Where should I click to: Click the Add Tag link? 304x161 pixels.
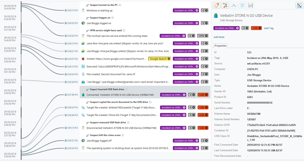tap(269, 28)
